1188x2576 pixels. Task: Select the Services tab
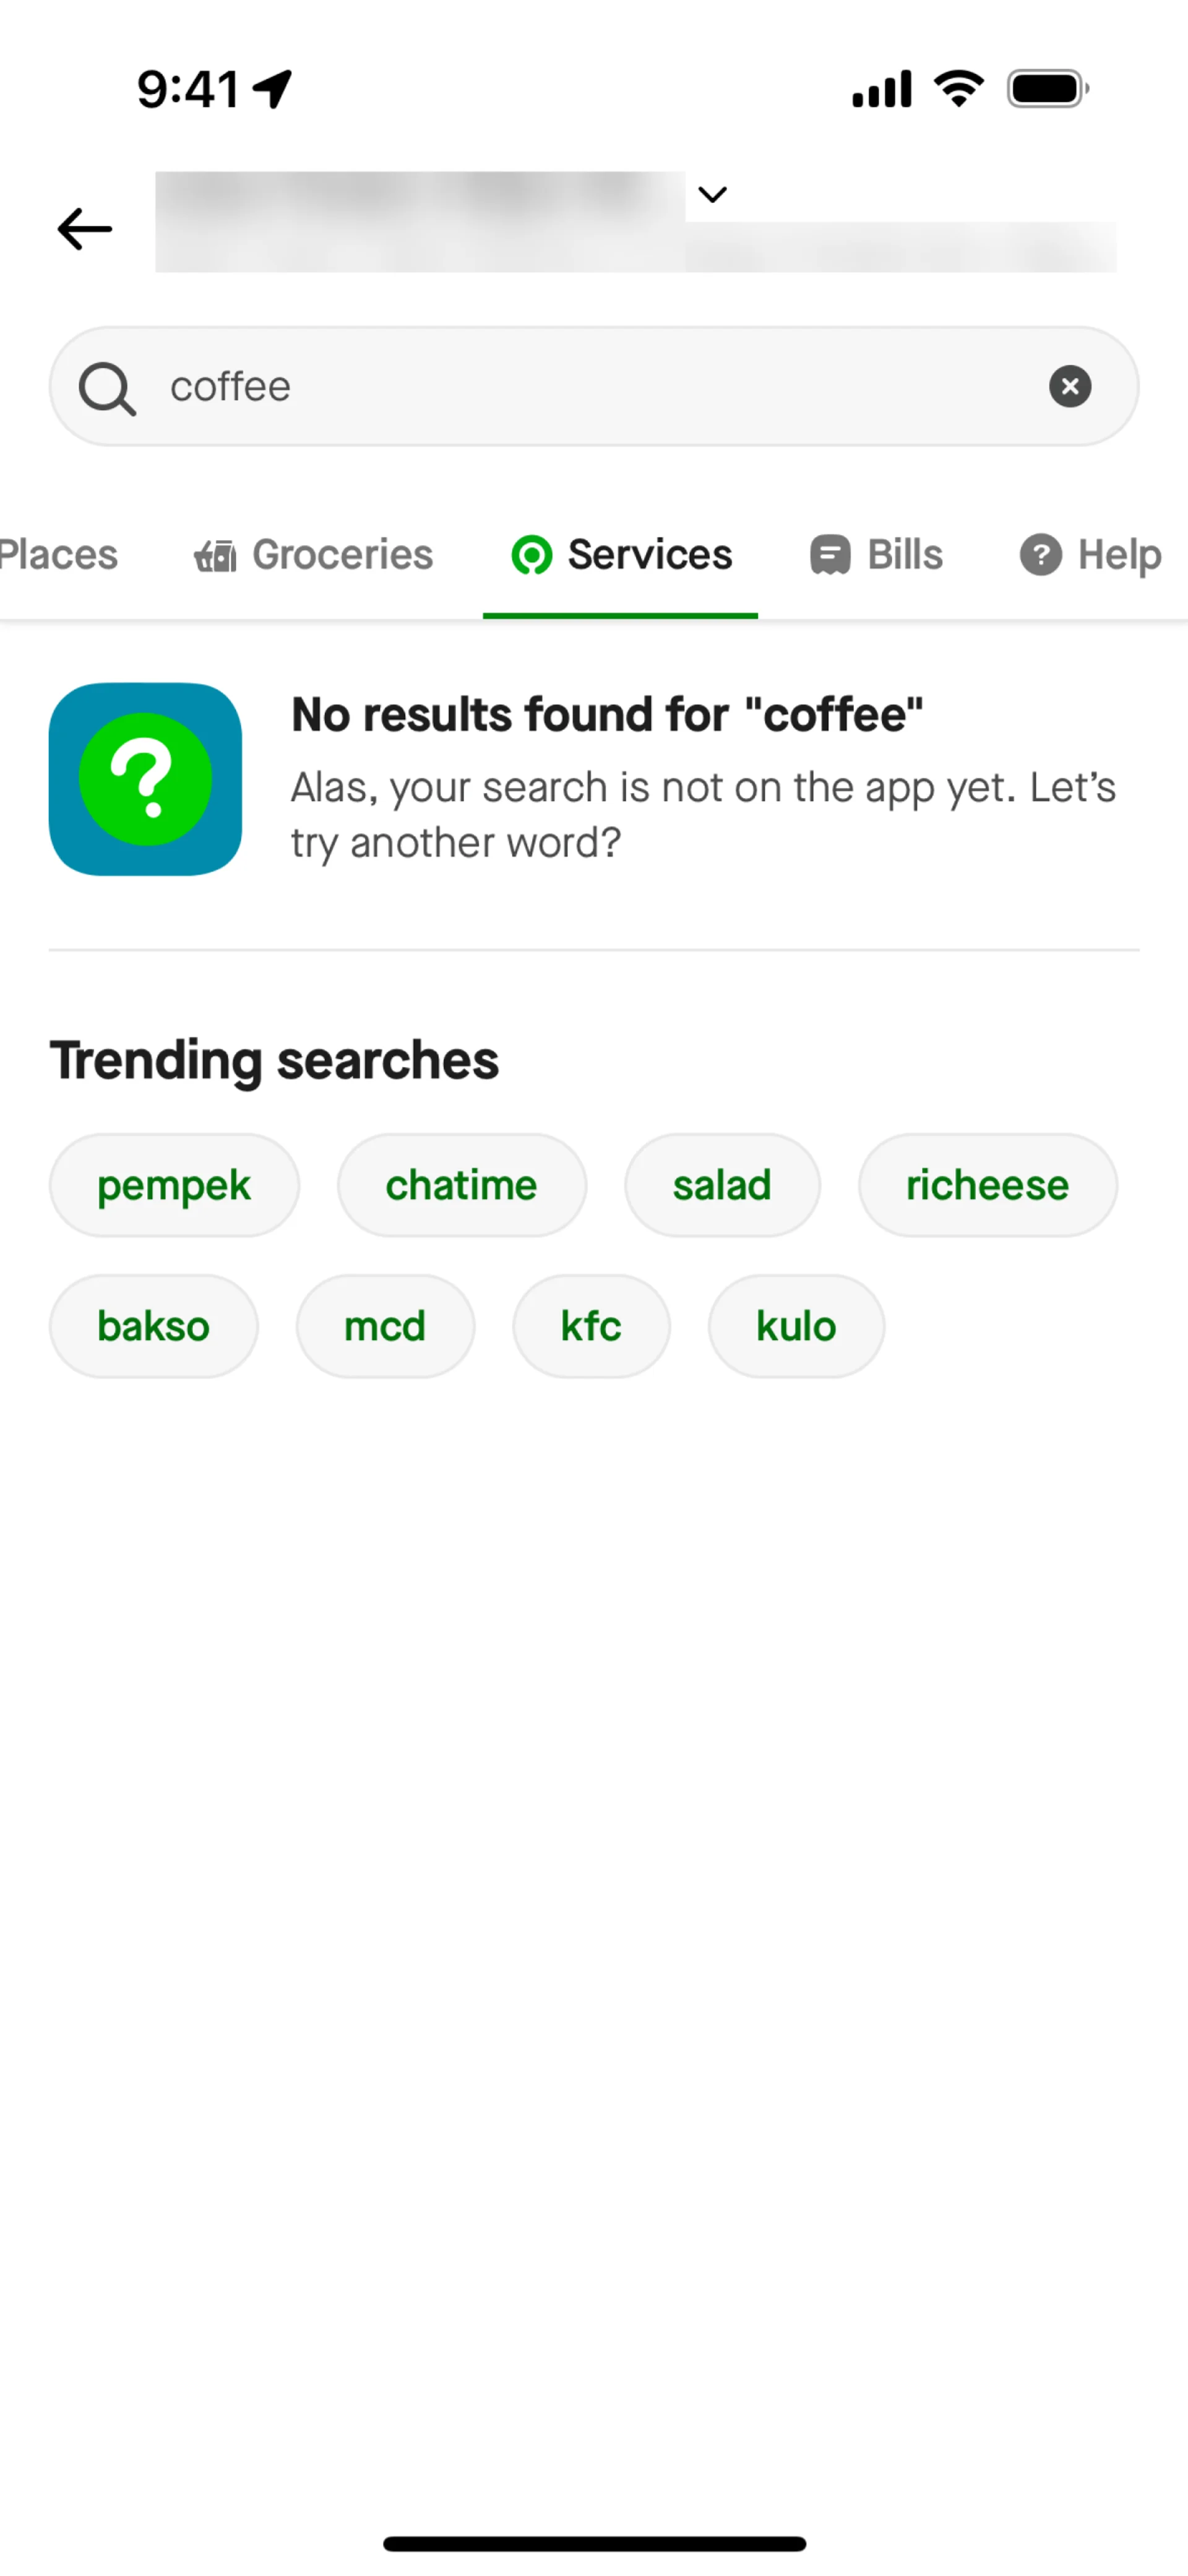[621, 555]
